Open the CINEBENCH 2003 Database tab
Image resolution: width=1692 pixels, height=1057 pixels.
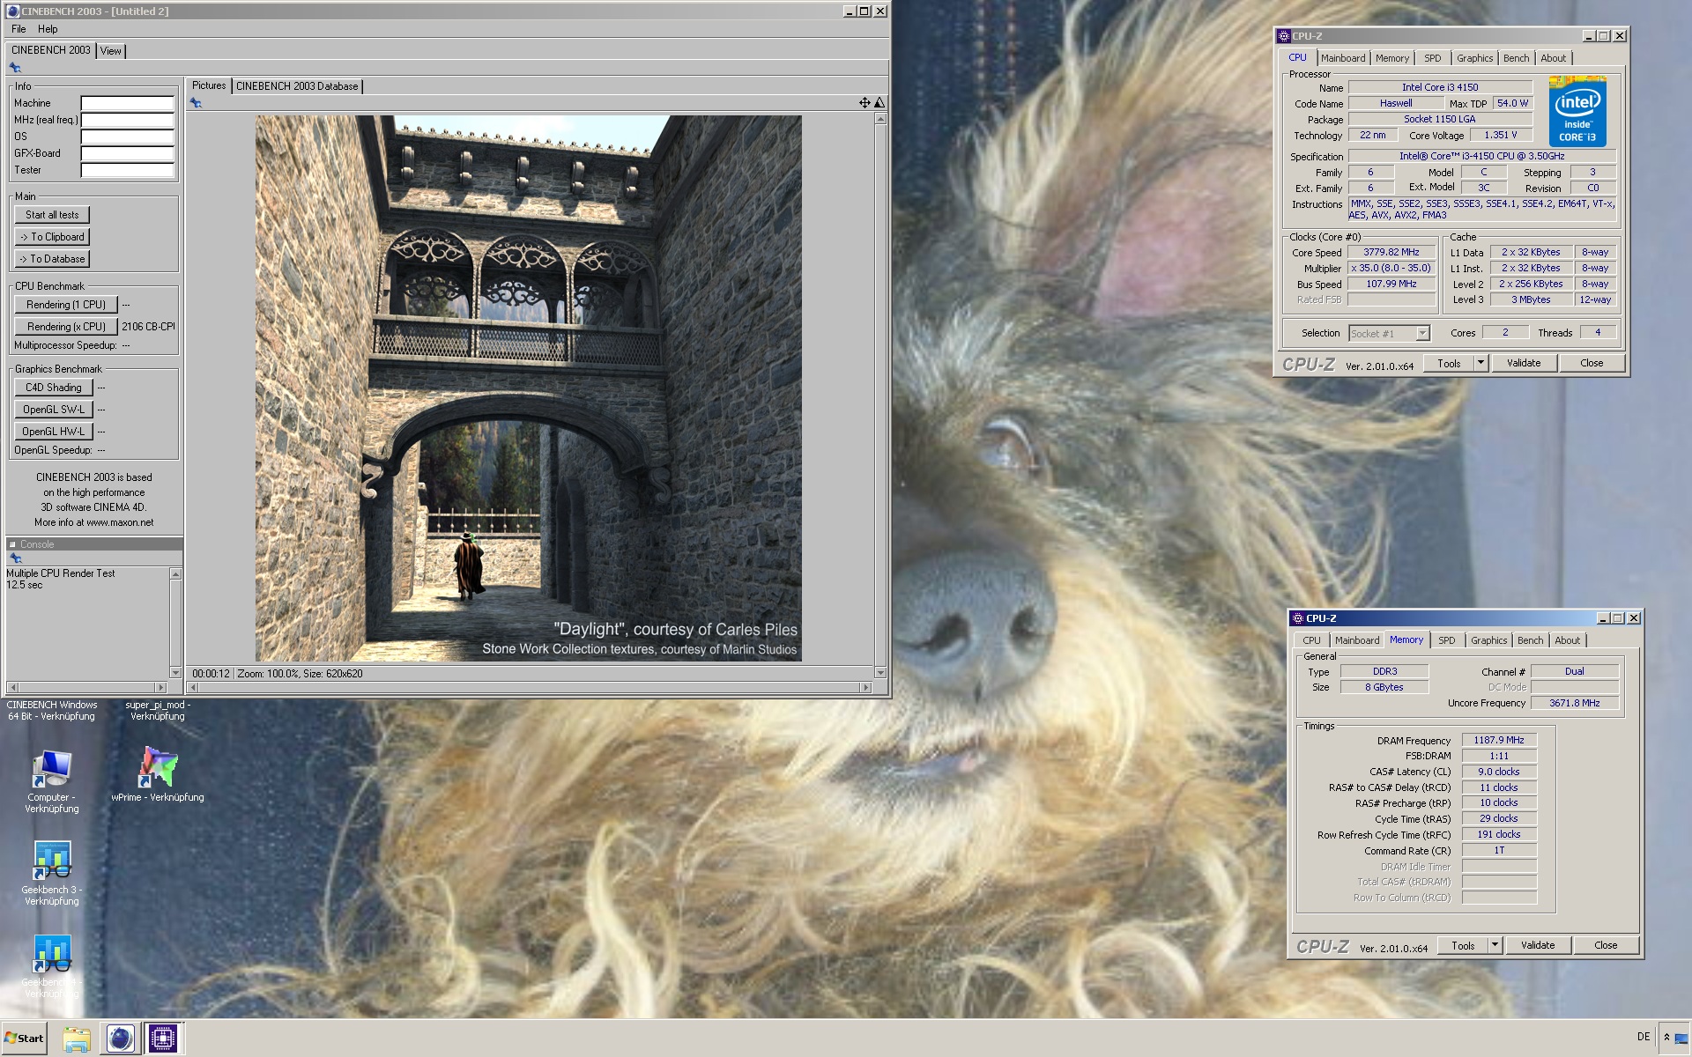pos(297,86)
